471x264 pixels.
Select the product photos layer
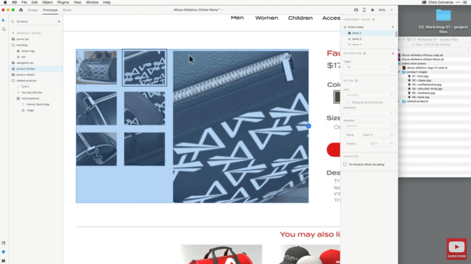(x=36, y=69)
